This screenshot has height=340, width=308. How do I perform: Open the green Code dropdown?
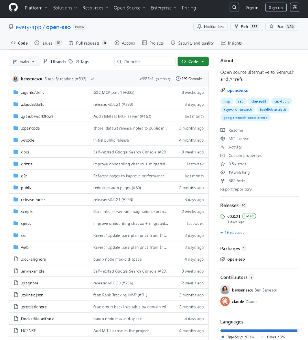coord(193,62)
